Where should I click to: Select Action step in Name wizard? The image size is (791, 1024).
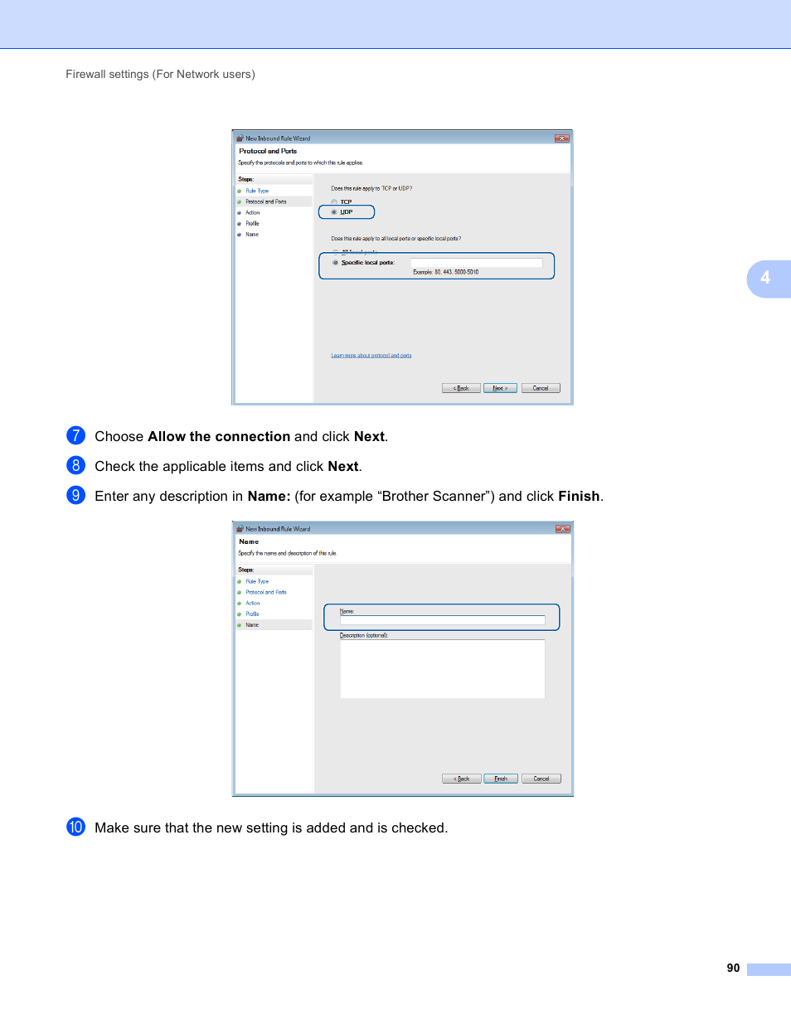point(253,604)
